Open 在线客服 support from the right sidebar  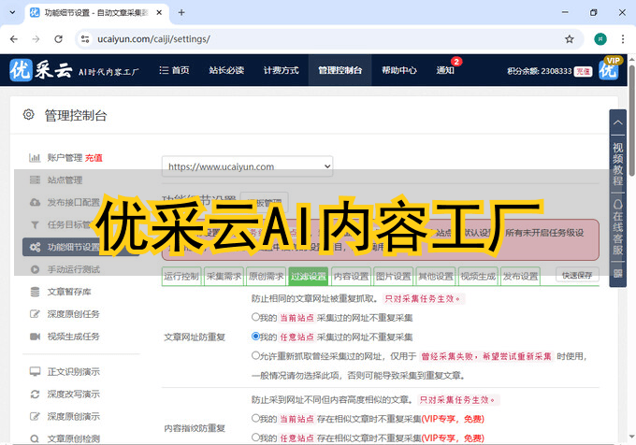tap(617, 227)
